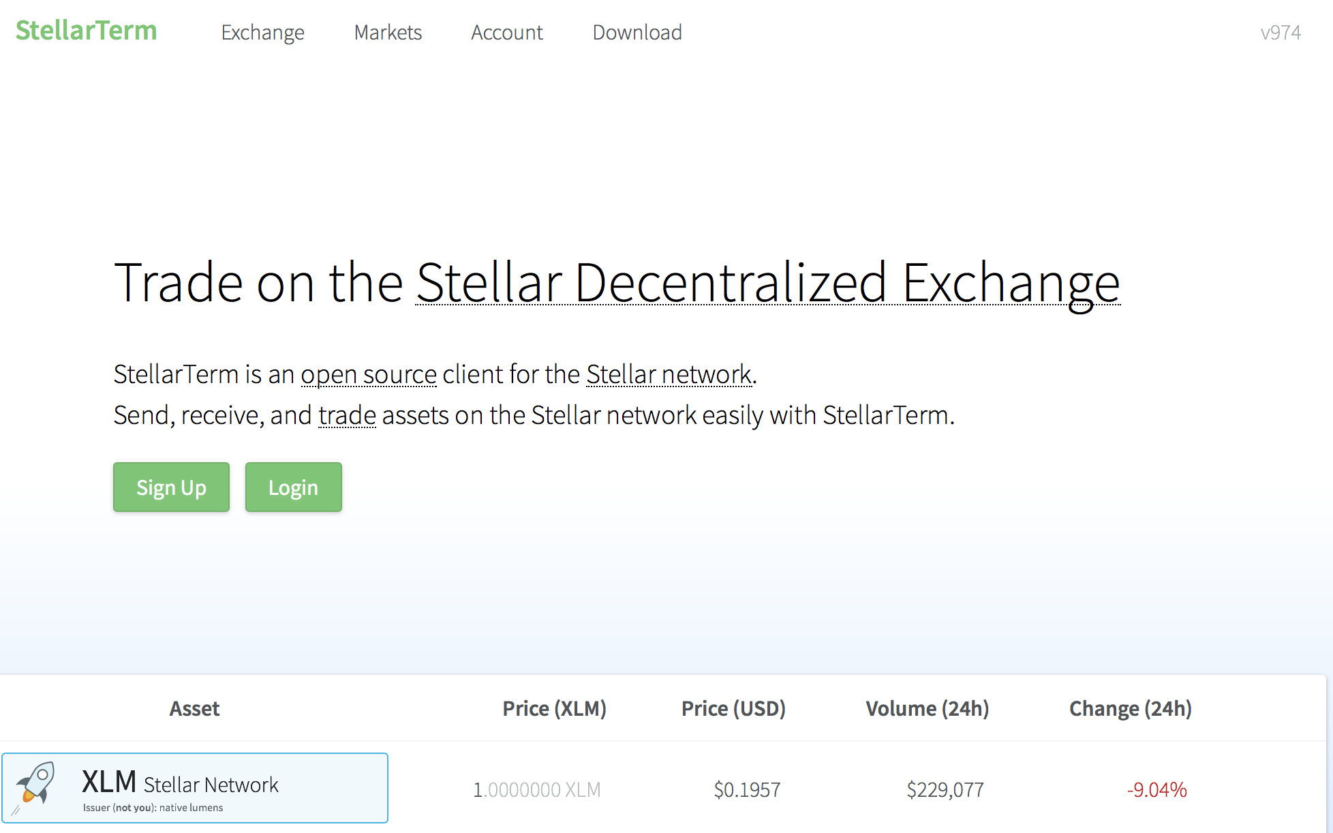Click the Download navigation item
The width and height of the screenshot is (1333, 833).
click(637, 31)
